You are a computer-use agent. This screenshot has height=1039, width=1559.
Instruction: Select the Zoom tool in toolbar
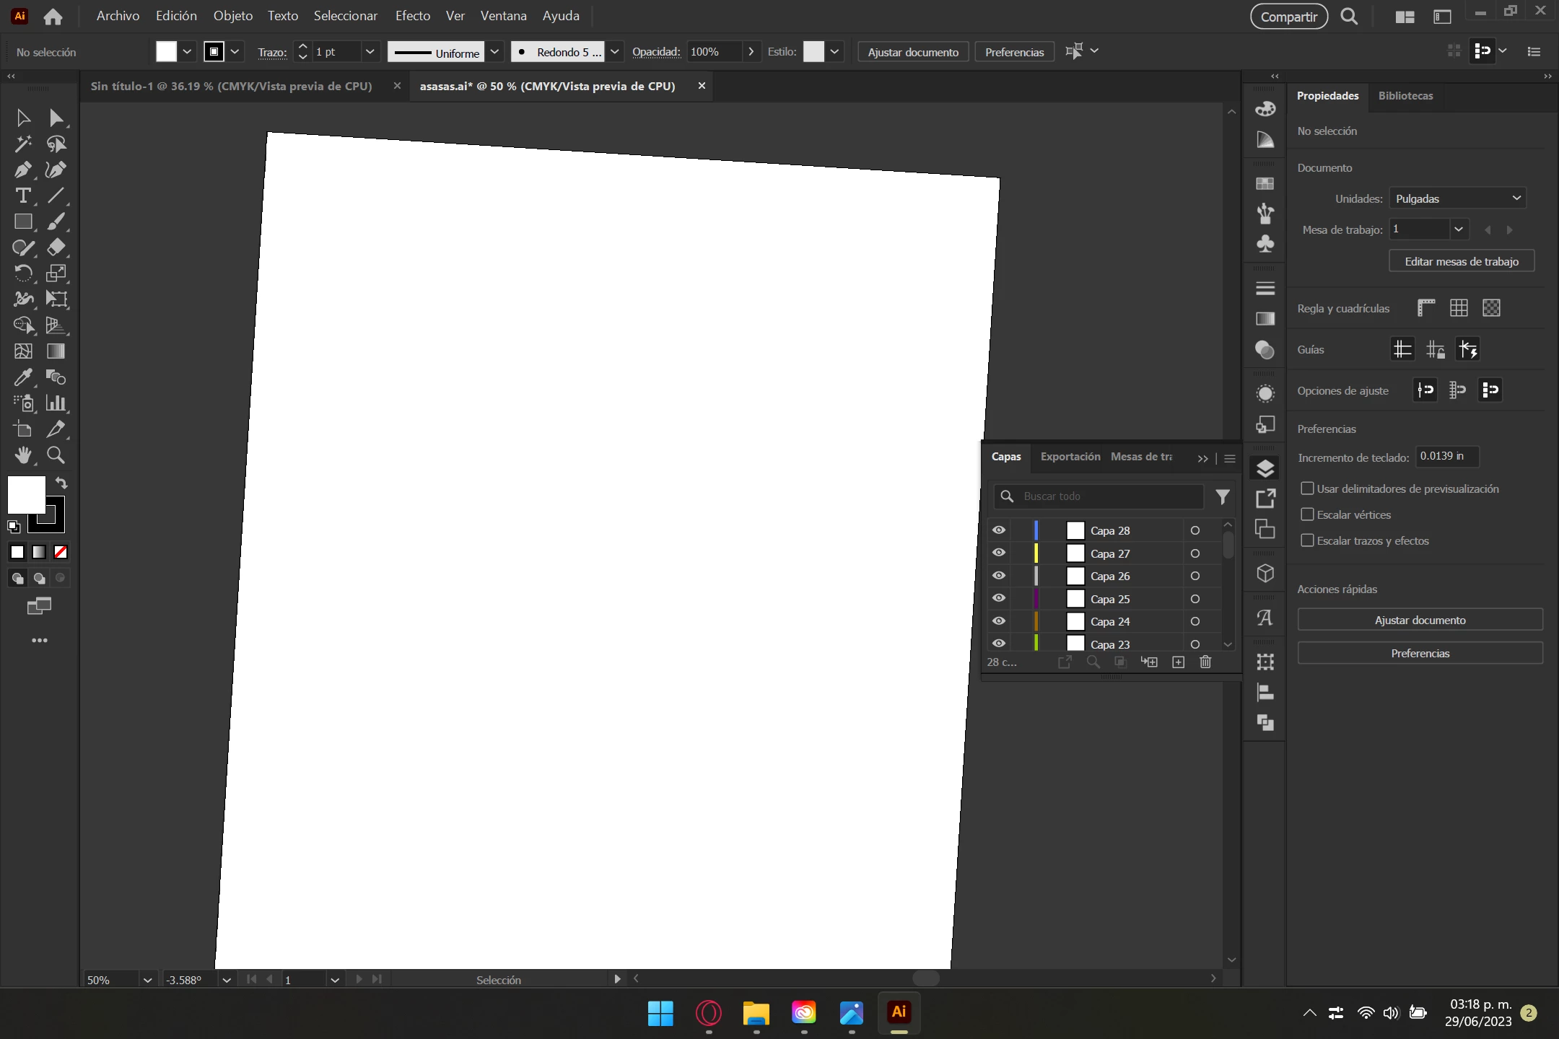pos(56,455)
